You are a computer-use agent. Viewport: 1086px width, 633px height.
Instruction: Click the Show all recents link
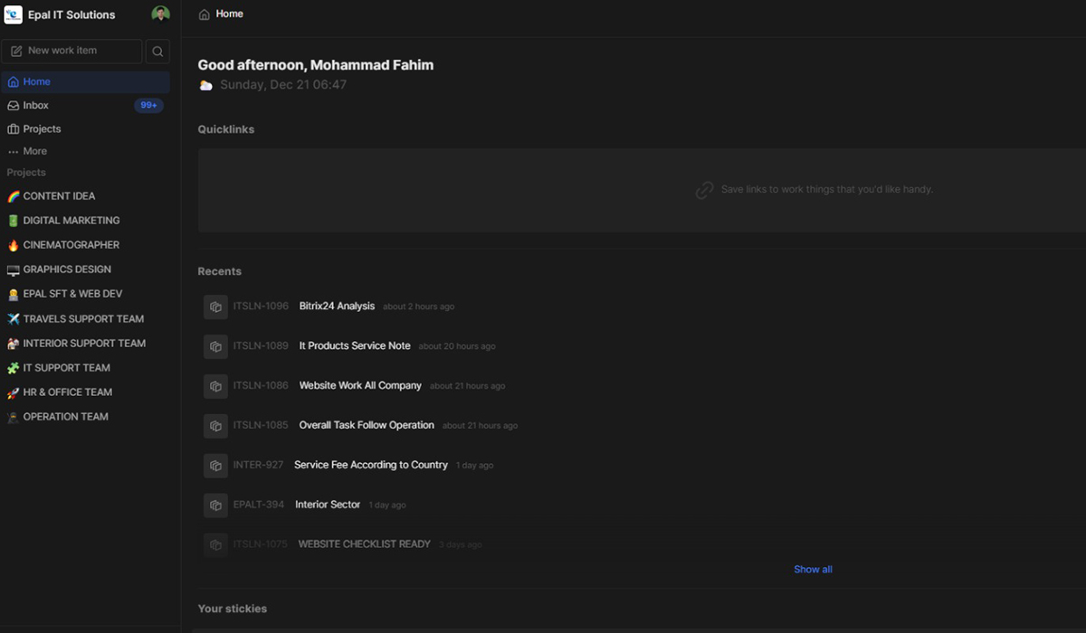[813, 570]
